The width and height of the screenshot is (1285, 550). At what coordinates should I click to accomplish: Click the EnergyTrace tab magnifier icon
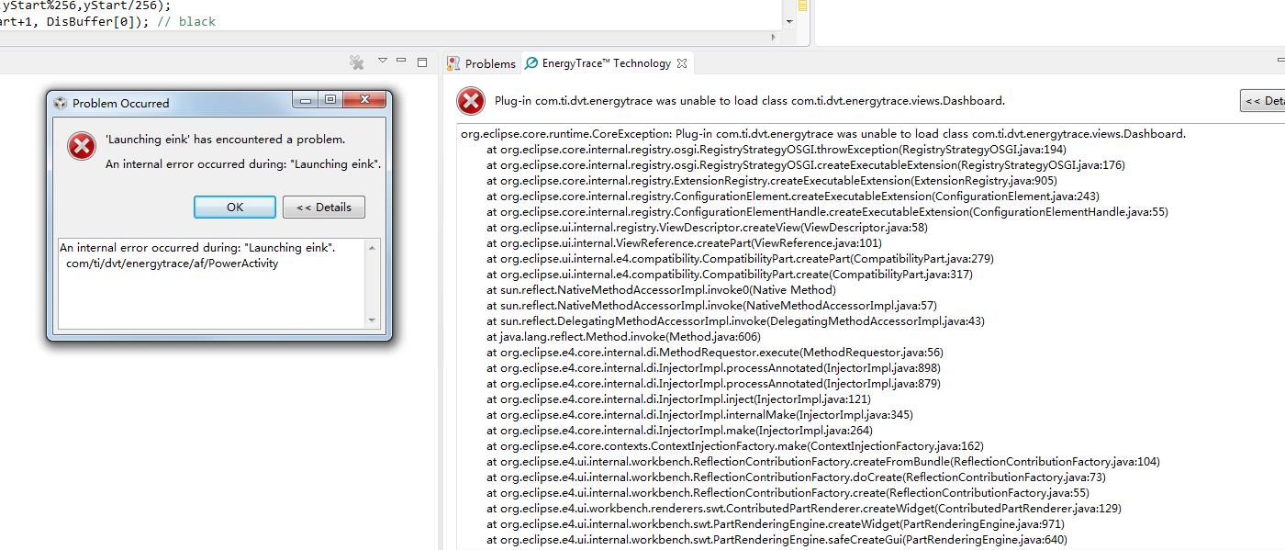click(531, 63)
